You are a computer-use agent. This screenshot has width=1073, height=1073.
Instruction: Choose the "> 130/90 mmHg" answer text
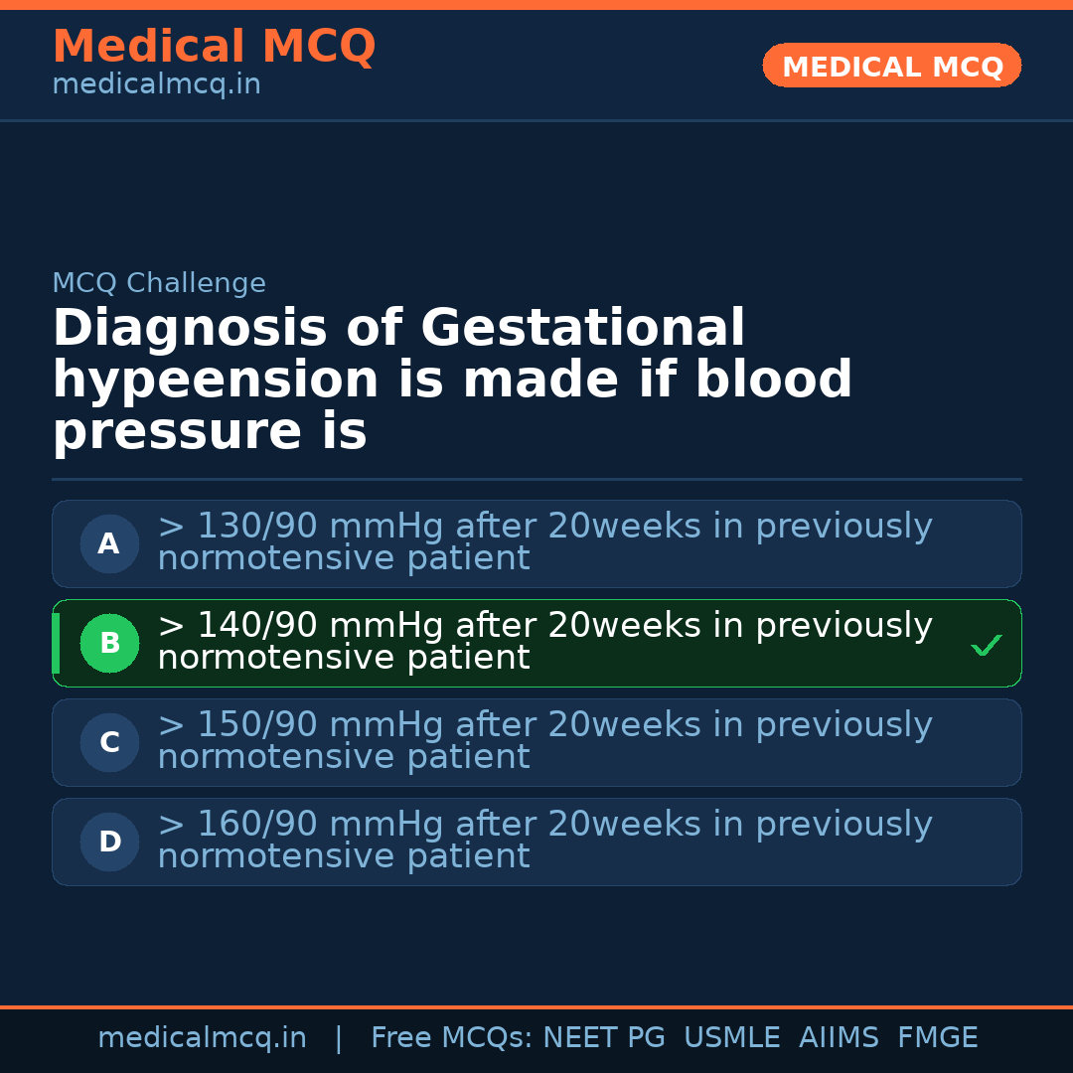click(544, 542)
